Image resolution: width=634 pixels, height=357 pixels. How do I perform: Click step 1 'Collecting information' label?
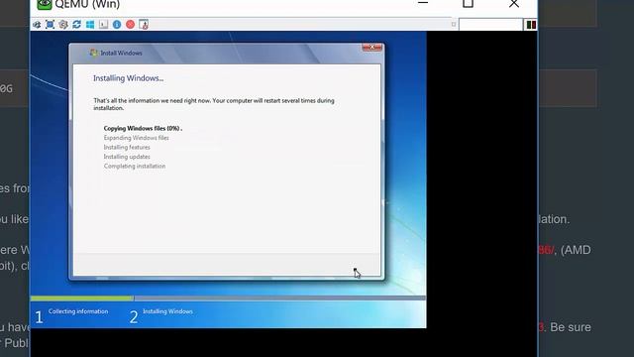78,311
